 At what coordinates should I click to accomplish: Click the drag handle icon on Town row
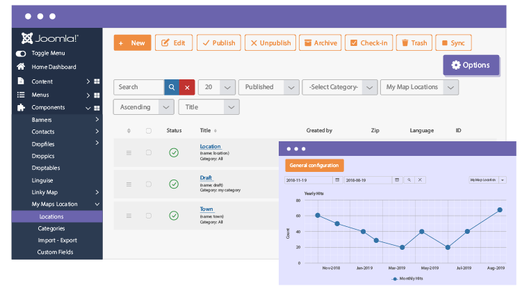pyautogui.click(x=129, y=216)
